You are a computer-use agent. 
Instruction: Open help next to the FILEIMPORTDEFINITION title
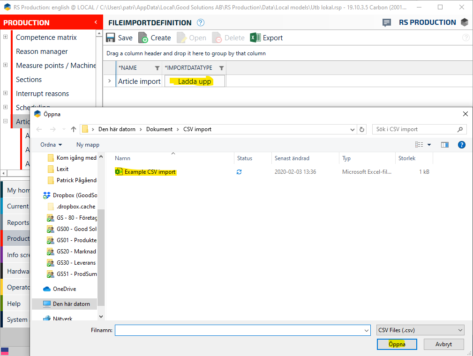[201, 22]
